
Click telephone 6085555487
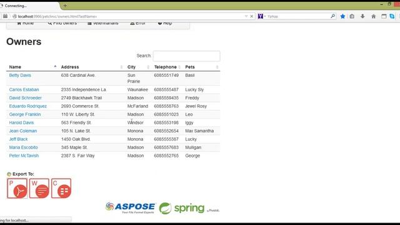click(x=166, y=89)
